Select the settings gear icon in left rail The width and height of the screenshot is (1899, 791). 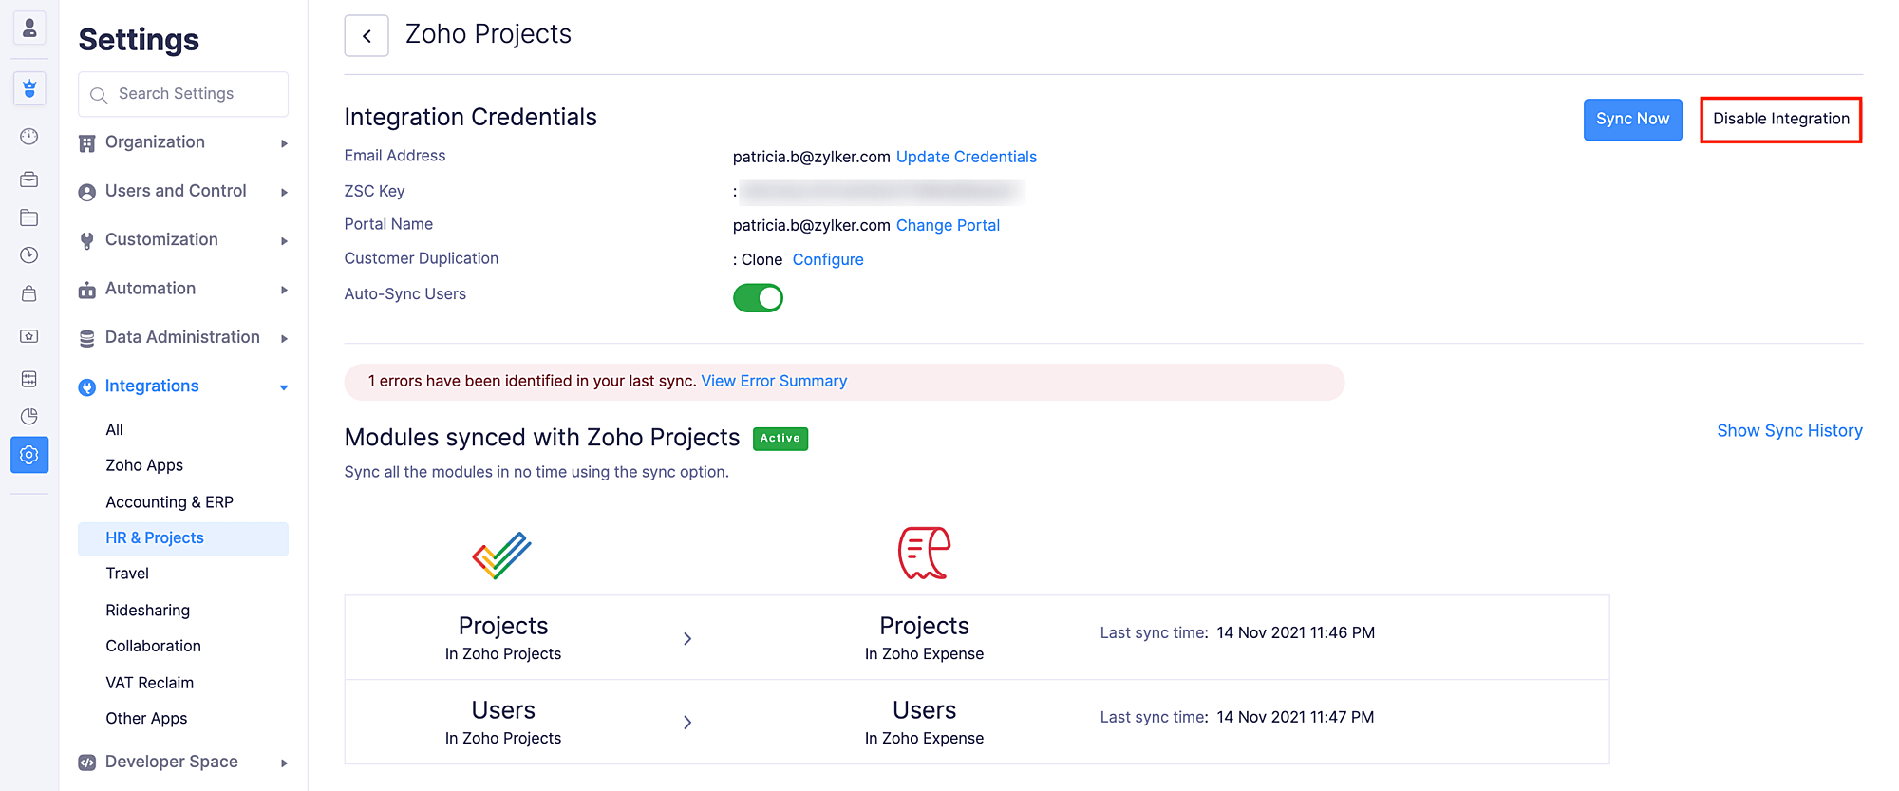29,455
